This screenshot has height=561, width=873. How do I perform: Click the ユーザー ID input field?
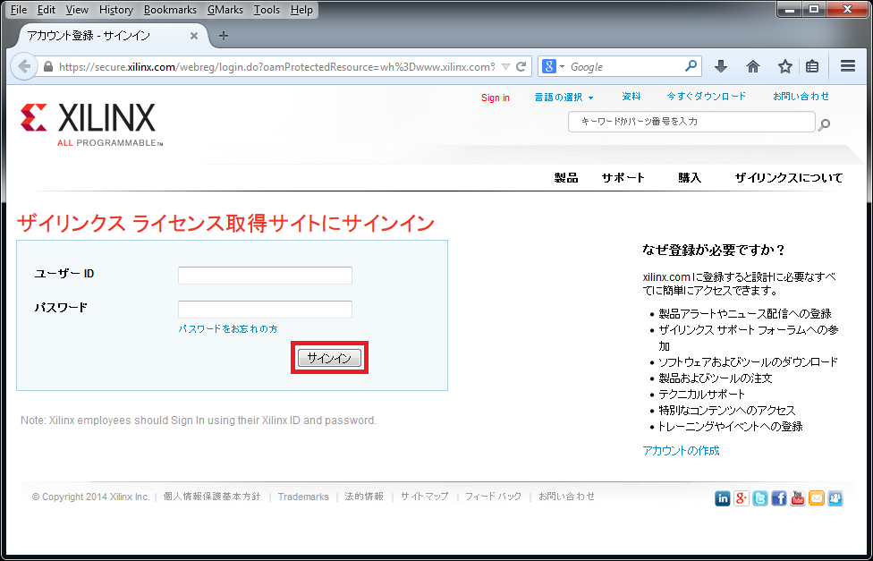click(265, 276)
